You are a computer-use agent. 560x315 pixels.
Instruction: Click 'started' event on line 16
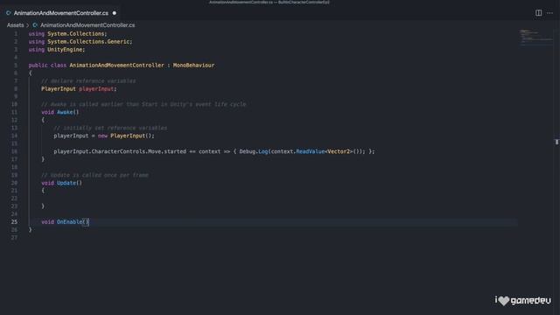[x=175, y=151]
